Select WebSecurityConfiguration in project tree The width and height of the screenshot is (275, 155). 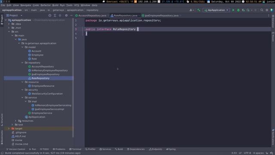click(x=47, y=94)
